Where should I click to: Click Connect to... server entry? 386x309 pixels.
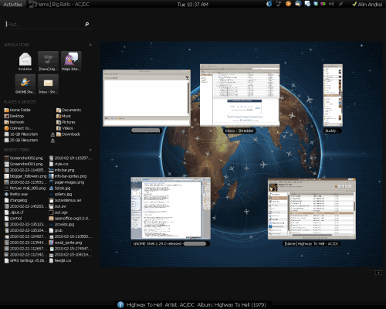pyautogui.click(x=19, y=128)
